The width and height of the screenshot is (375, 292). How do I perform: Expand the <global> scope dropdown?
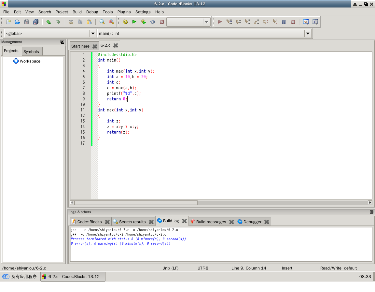point(93,34)
